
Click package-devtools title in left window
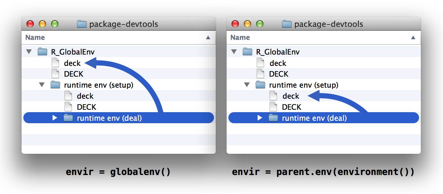pyautogui.click(x=124, y=24)
